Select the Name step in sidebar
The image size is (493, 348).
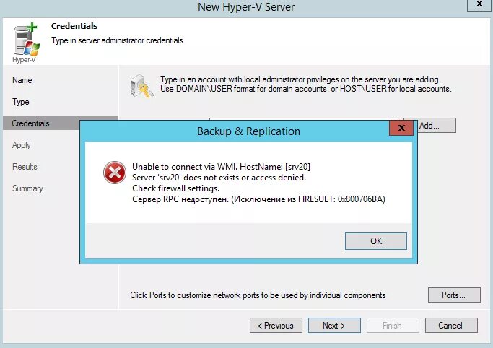[x=22, y=80]
